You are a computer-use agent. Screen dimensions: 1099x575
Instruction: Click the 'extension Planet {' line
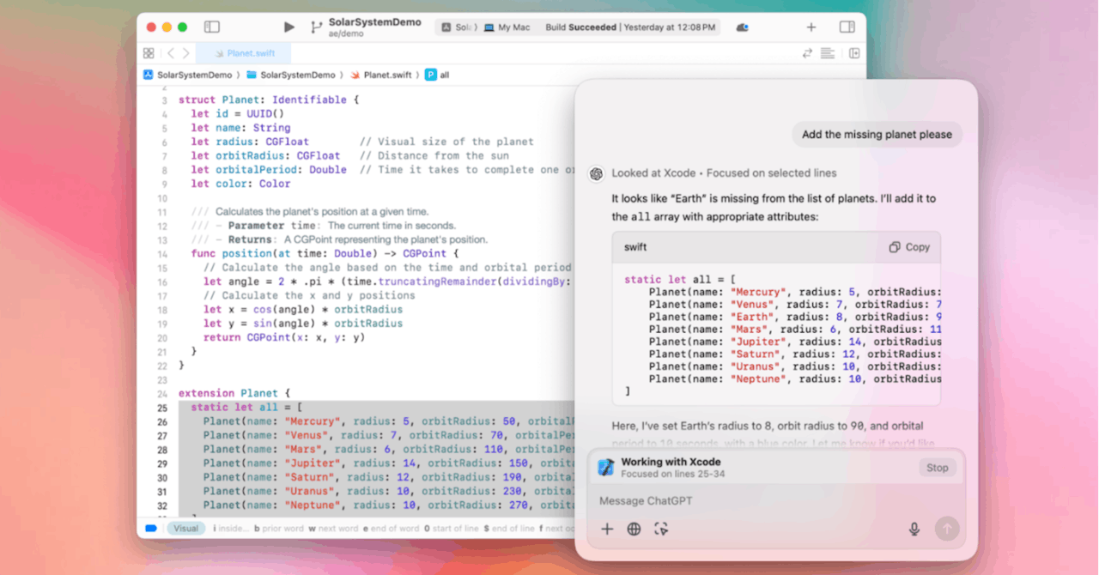pyautogui.click(x=234, y=393)
